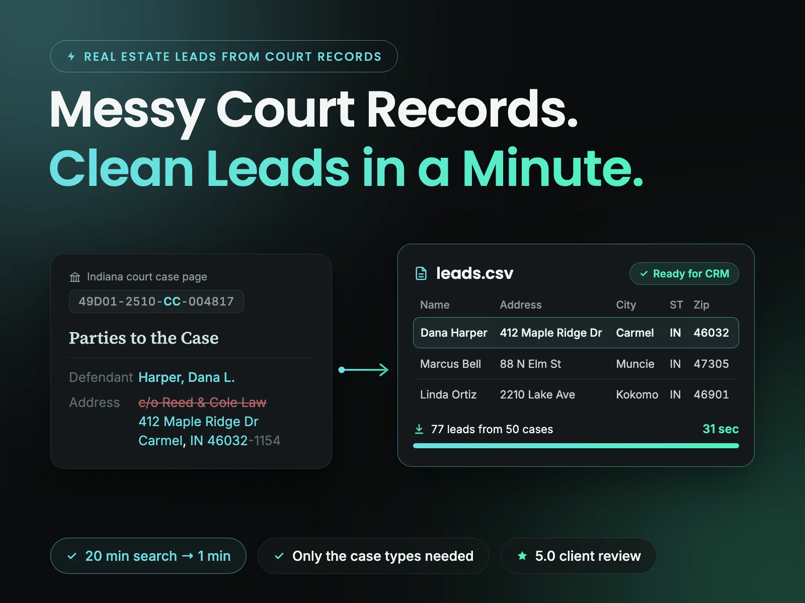The width and height of the screenshot is (805, 603).
Task: Click the 20 min search to 1 min pill
Action: point(148,556)
